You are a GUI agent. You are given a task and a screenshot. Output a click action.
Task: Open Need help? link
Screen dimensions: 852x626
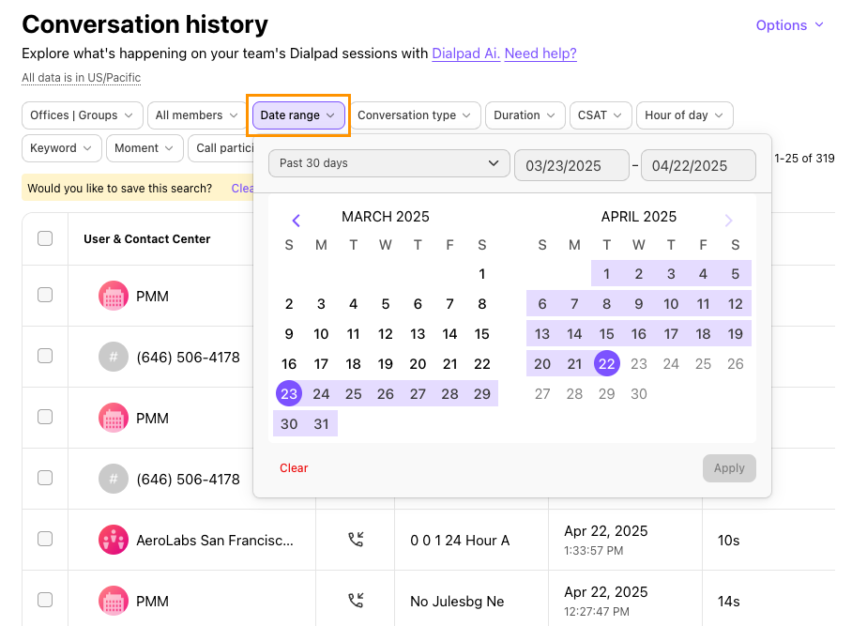pos(540,53)
